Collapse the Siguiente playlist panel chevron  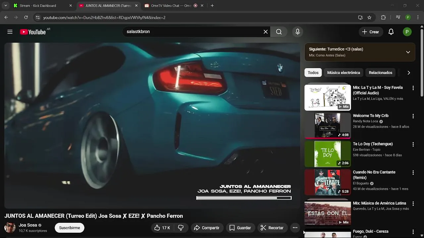(408, 52)
